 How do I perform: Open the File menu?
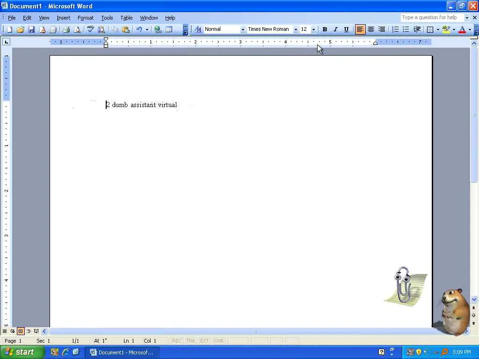[12, 18]
